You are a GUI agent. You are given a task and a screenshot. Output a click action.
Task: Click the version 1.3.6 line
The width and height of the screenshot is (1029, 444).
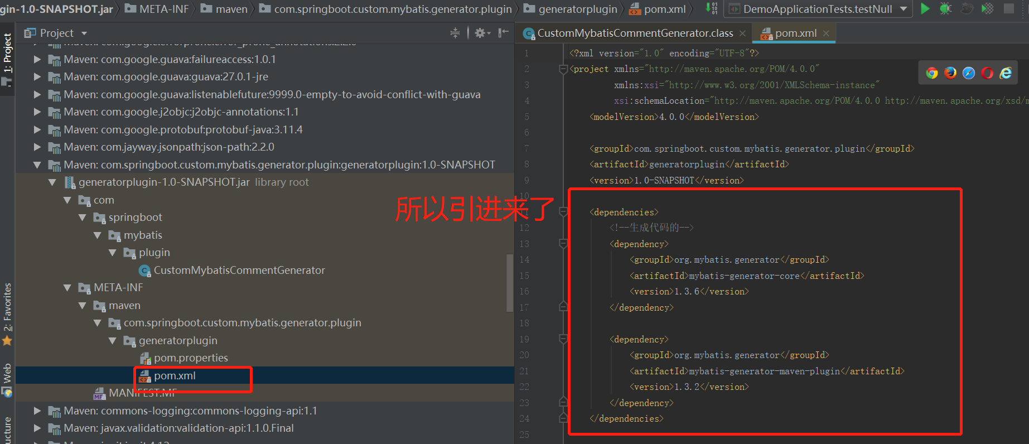click(x=689, y=291)
